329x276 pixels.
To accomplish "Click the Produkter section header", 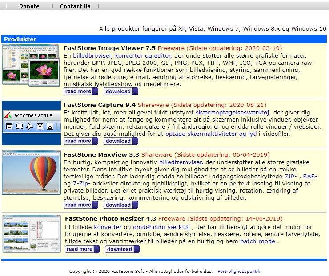I will 164,39.
